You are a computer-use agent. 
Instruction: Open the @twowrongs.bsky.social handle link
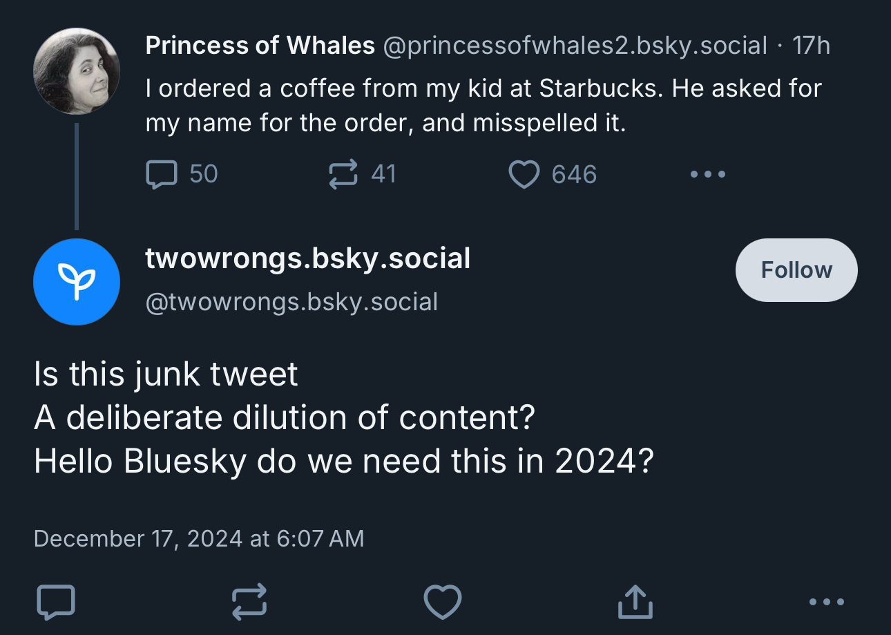pyautogui.click(x=291, y=302)
